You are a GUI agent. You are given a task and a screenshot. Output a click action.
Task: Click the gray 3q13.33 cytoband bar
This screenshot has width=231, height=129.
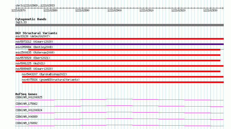pyautogui.click(x=119, y=25)
